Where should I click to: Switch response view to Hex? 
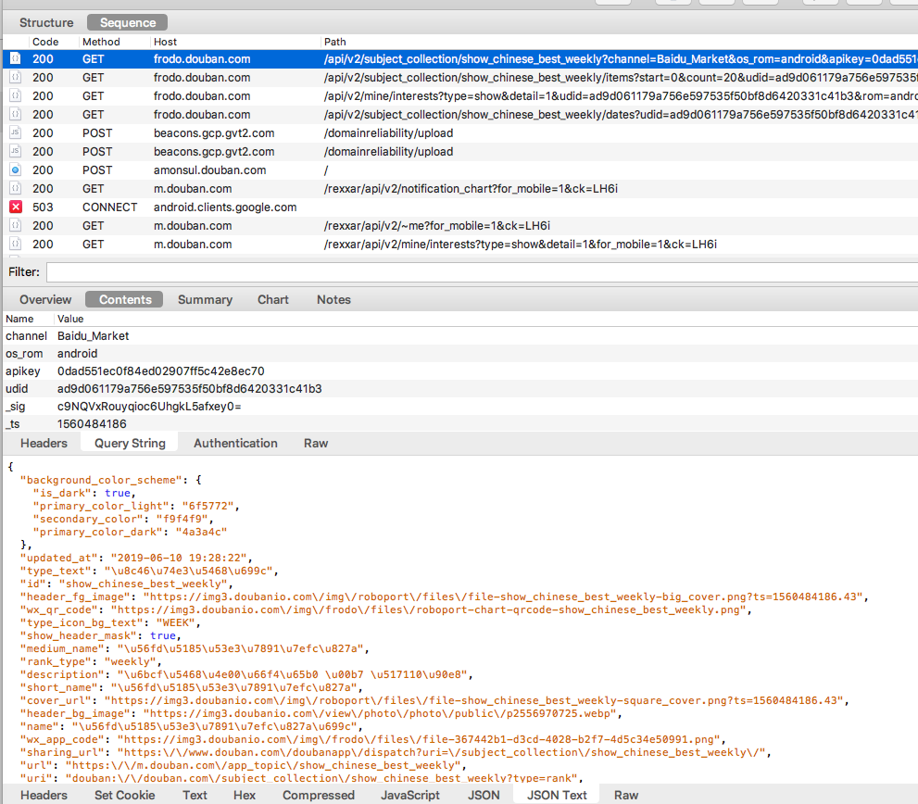(245, 795)
